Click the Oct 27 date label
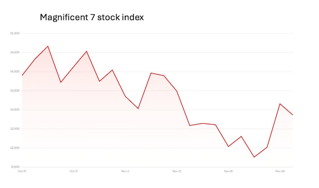 point(22,171)
